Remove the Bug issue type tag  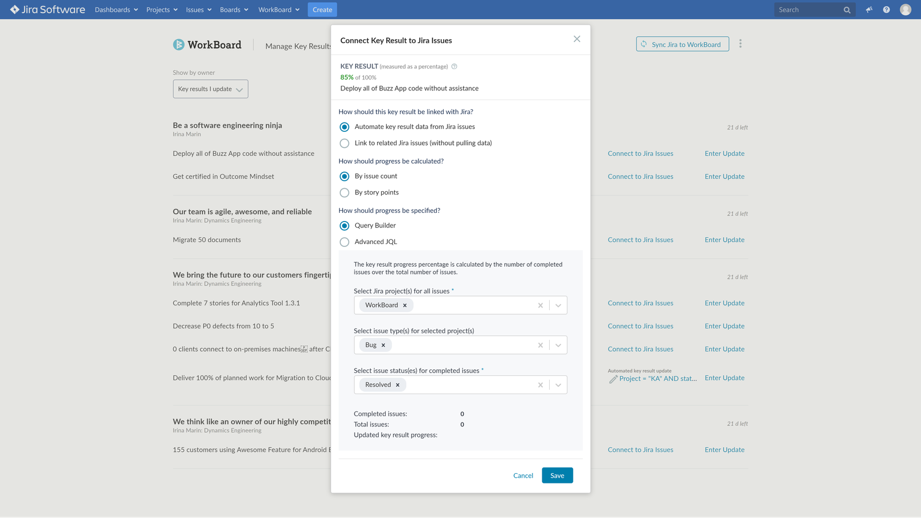click(383, 345)
